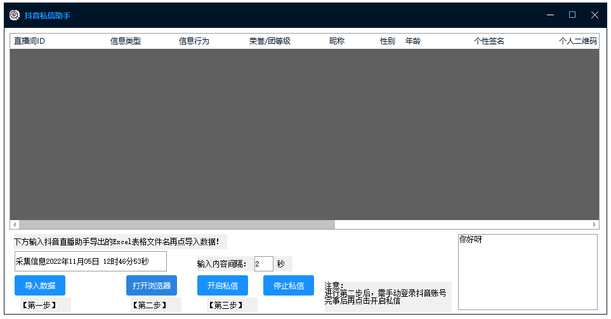Click the 性别 column header
The width and height of the screenshot is (611, 319).
(388, 41)
